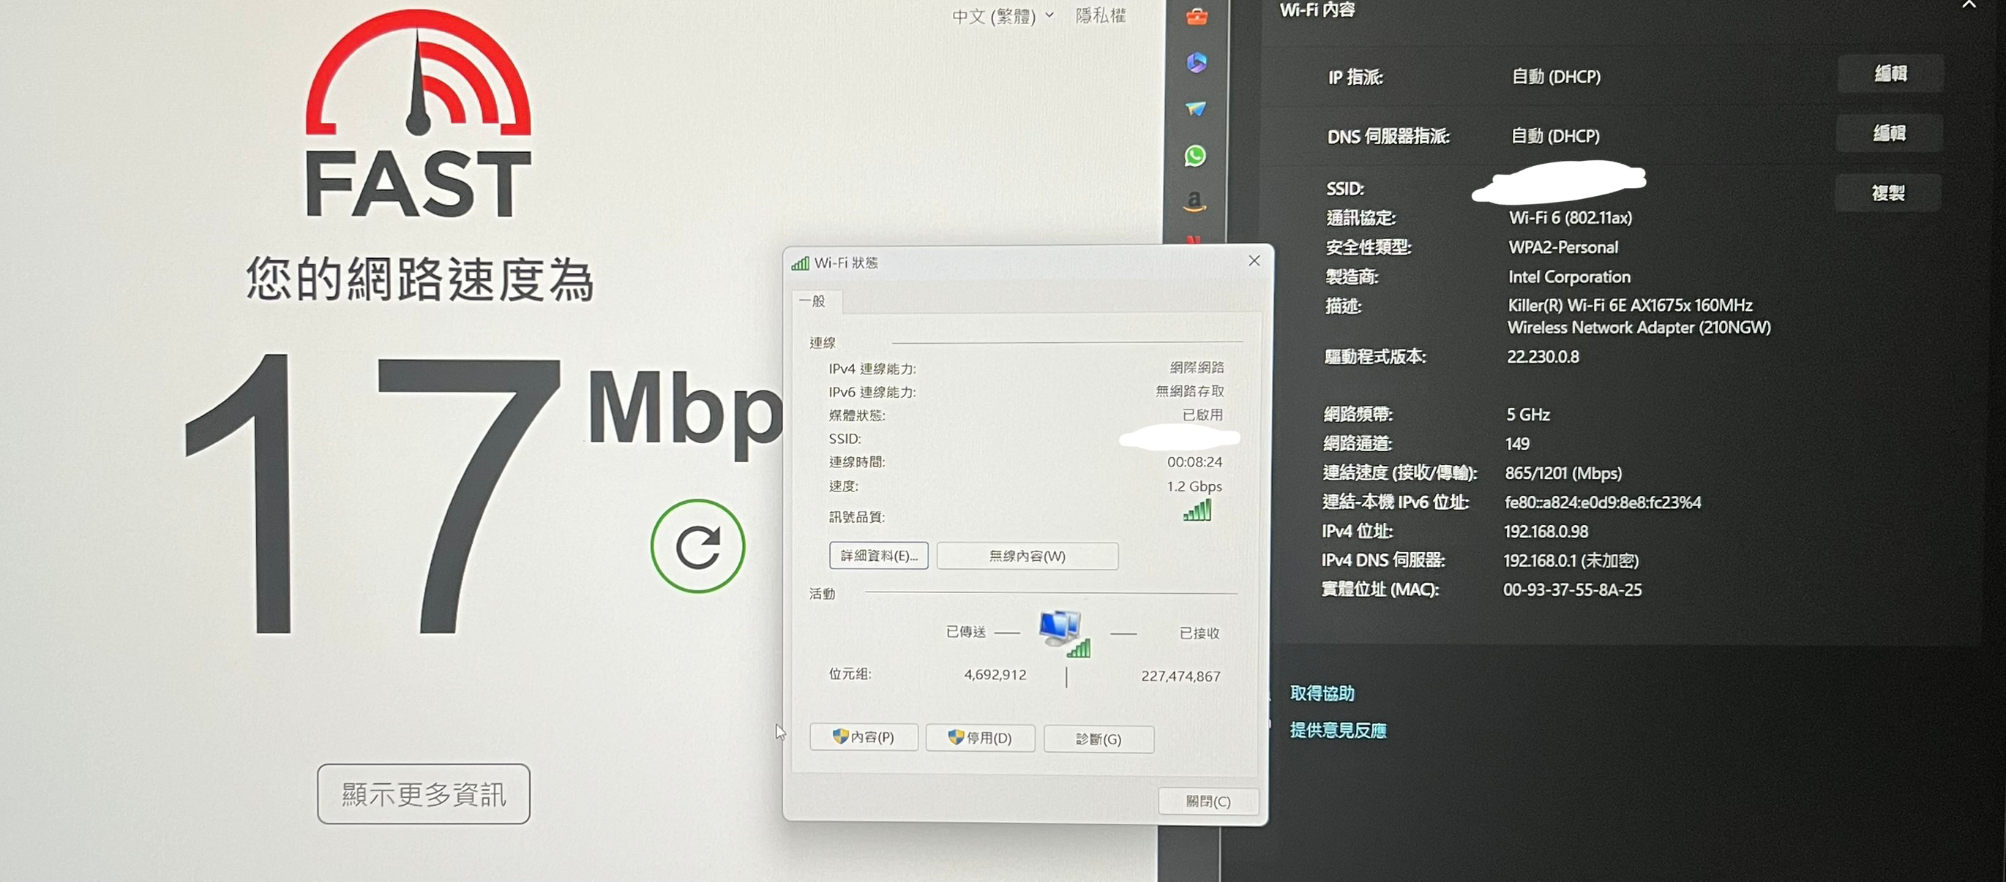Viewport: 2006px width, 882px height.
Task: Click the Wi-Fi 內容 panel heading
Action: point(1317,10)
